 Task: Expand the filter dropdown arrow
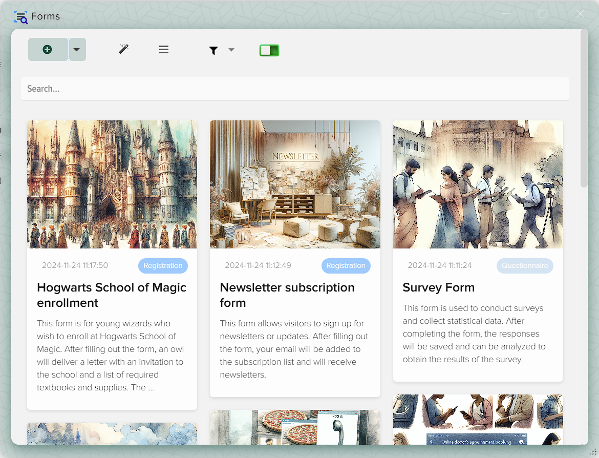231,50
